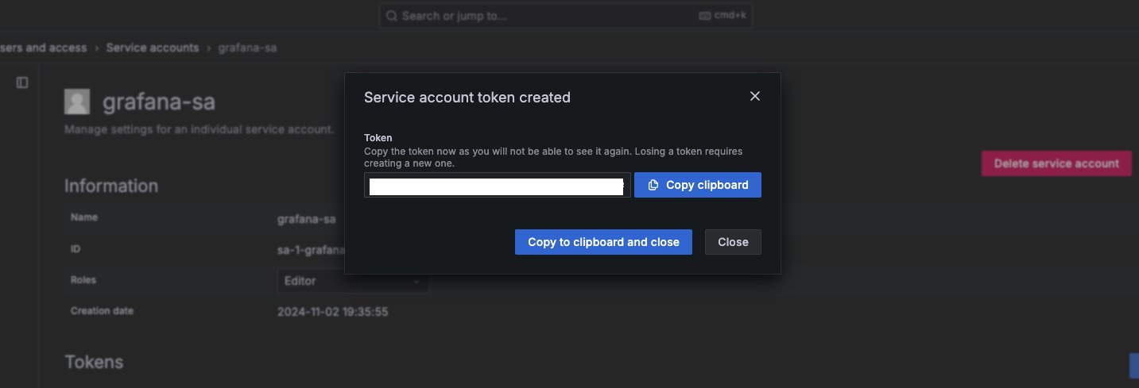Click grafana-sa value in Name row
1139x388 pixels.
(306, 218)
